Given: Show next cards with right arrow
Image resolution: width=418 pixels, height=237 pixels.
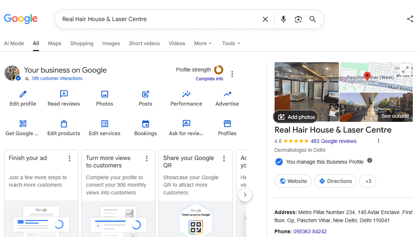Looking at the screenshot, I should click(x=245, y=195).
